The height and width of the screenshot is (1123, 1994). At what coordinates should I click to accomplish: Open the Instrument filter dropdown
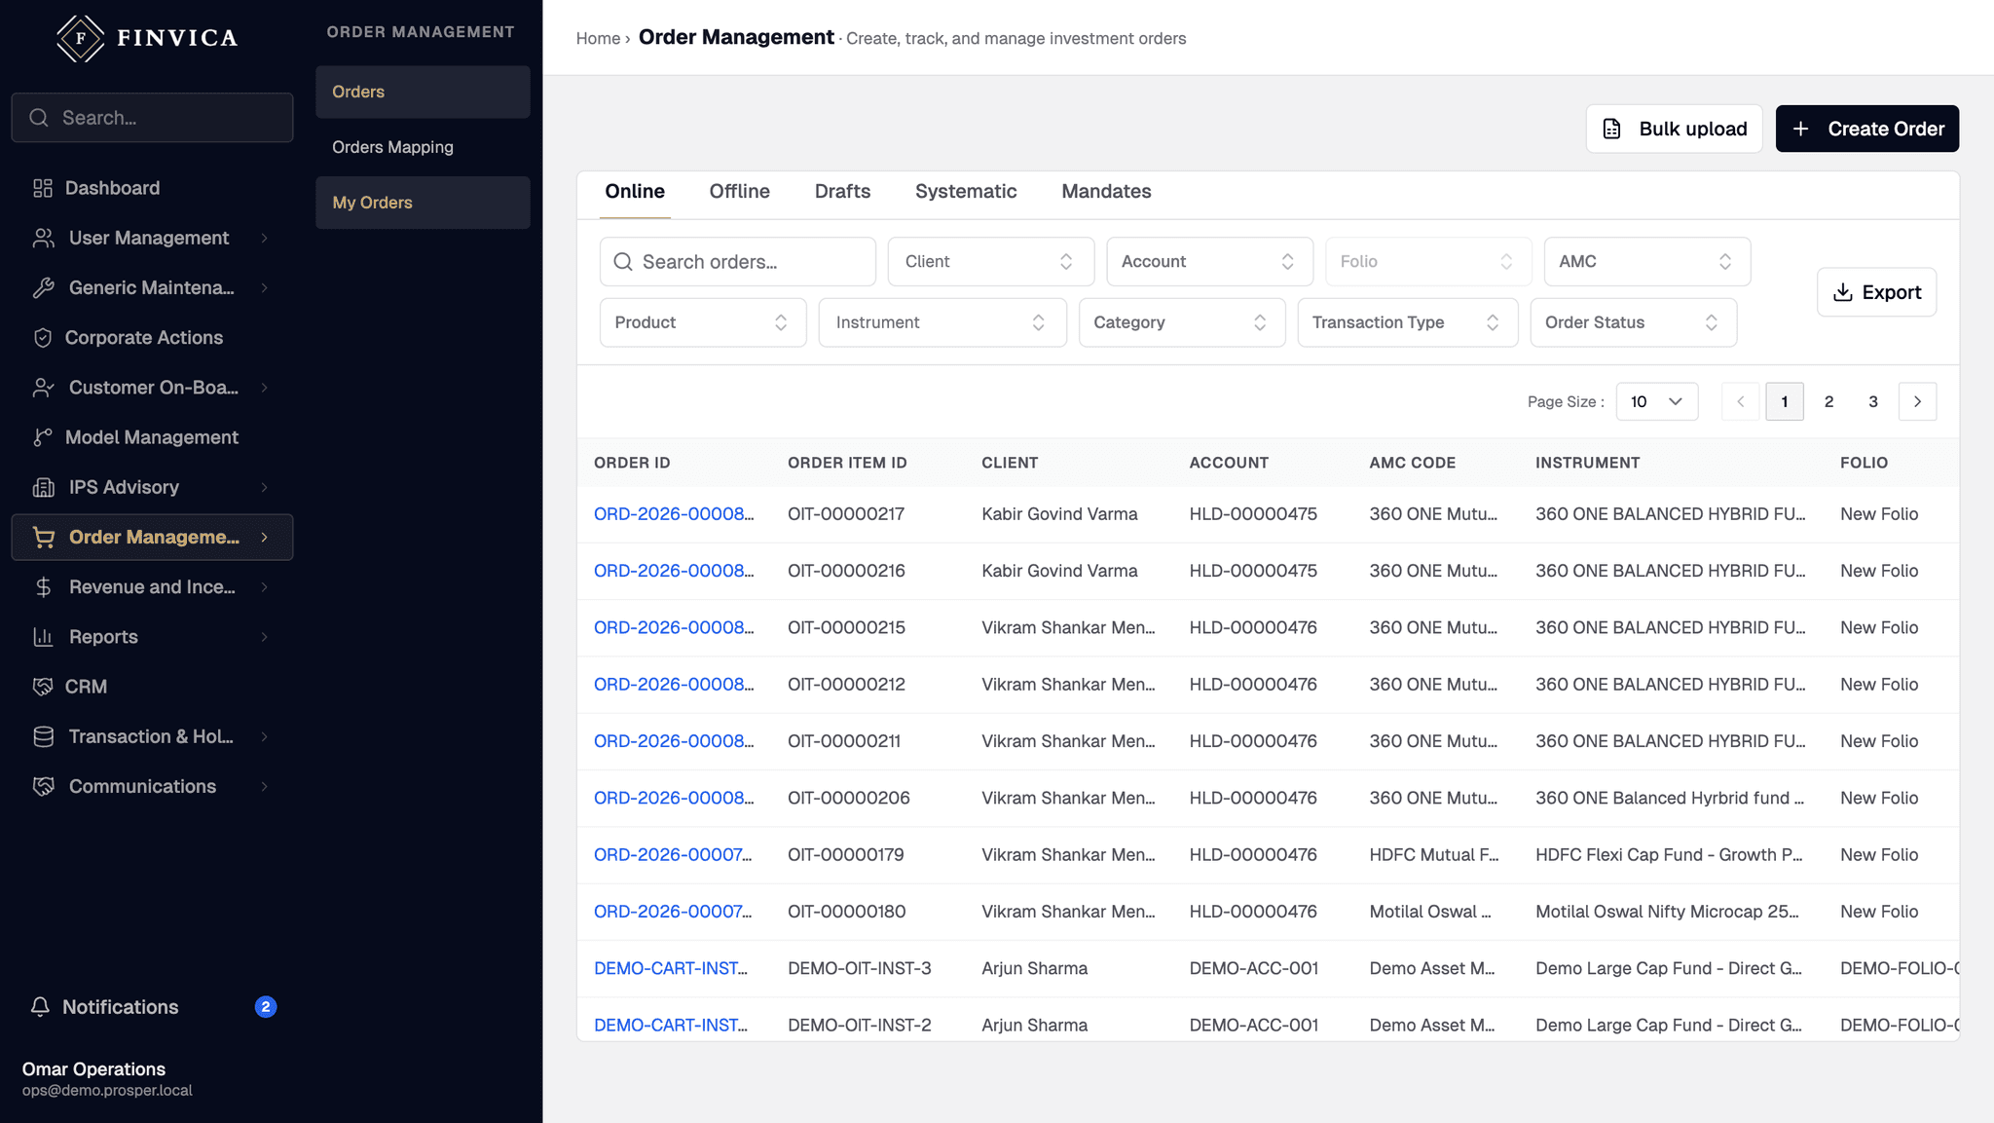point(942,322)
